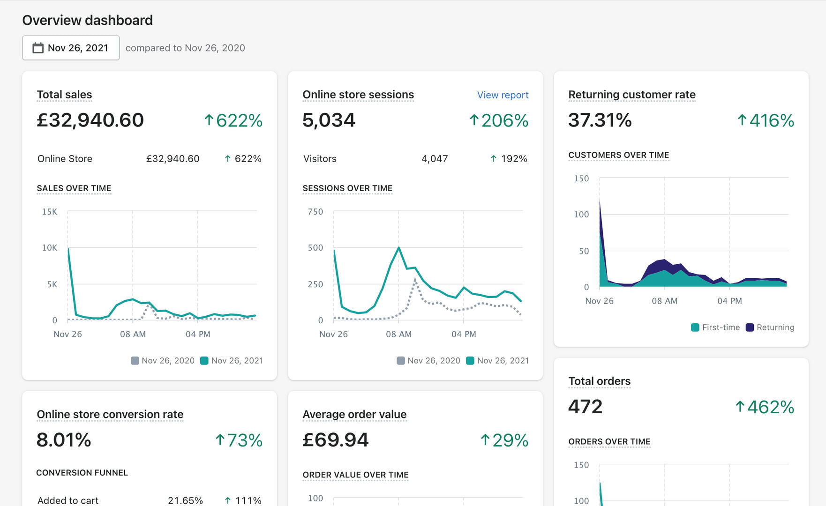Click the Online store conversion rate heading
Image resolution: width=826 pixels, height=506 pixels.
pos(110,415)
